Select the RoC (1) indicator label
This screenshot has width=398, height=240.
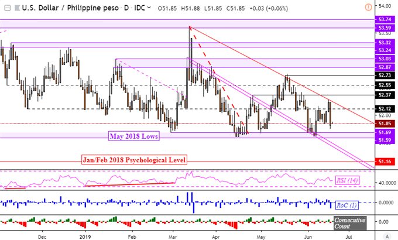(x=347, y=205)
